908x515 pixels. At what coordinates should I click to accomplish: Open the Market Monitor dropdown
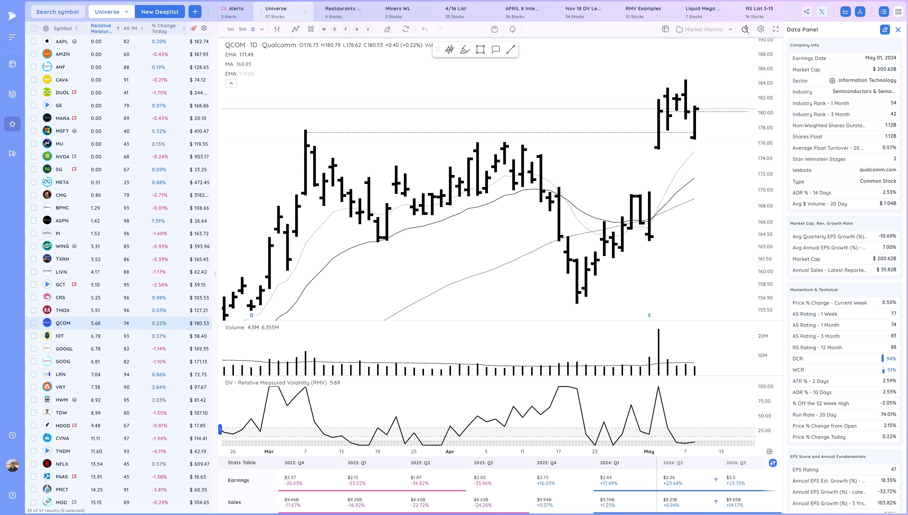704,29
